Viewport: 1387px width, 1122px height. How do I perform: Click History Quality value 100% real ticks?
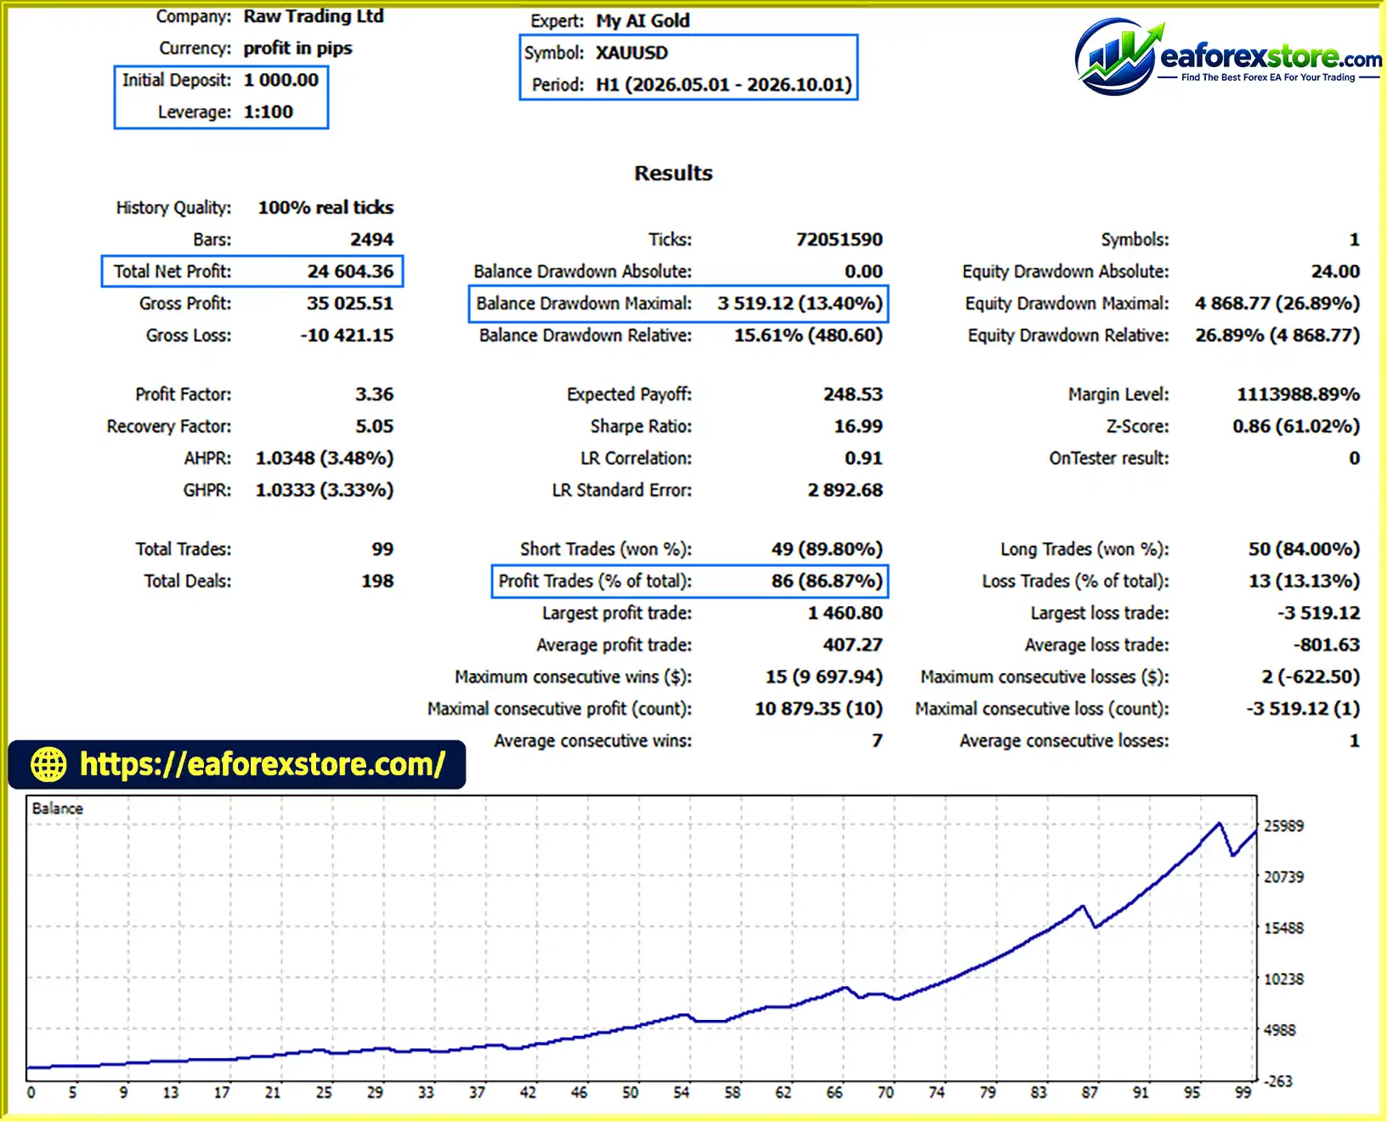[x=326, y=207]
